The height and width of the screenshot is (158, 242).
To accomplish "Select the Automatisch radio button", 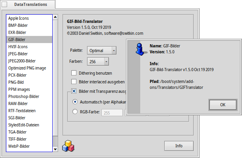I will coord(75,102).
